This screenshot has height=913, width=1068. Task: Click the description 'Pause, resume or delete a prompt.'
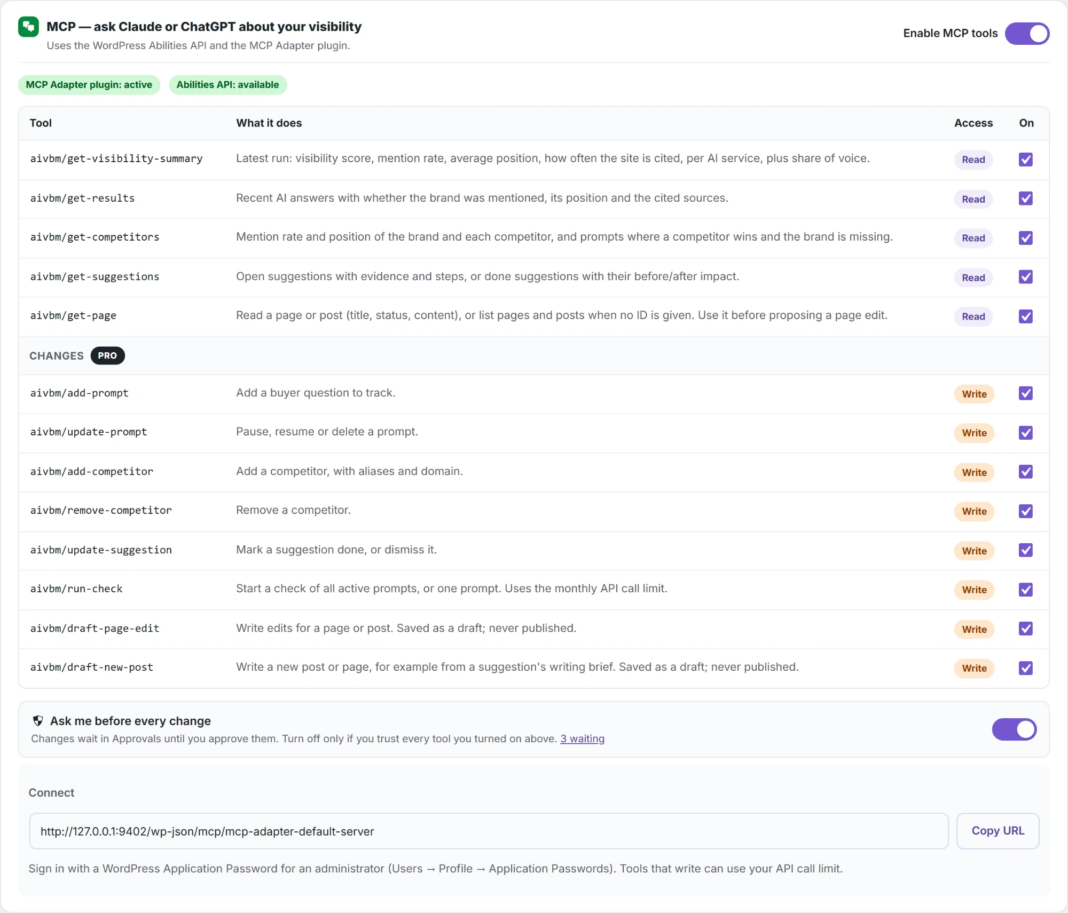(327, 431)
